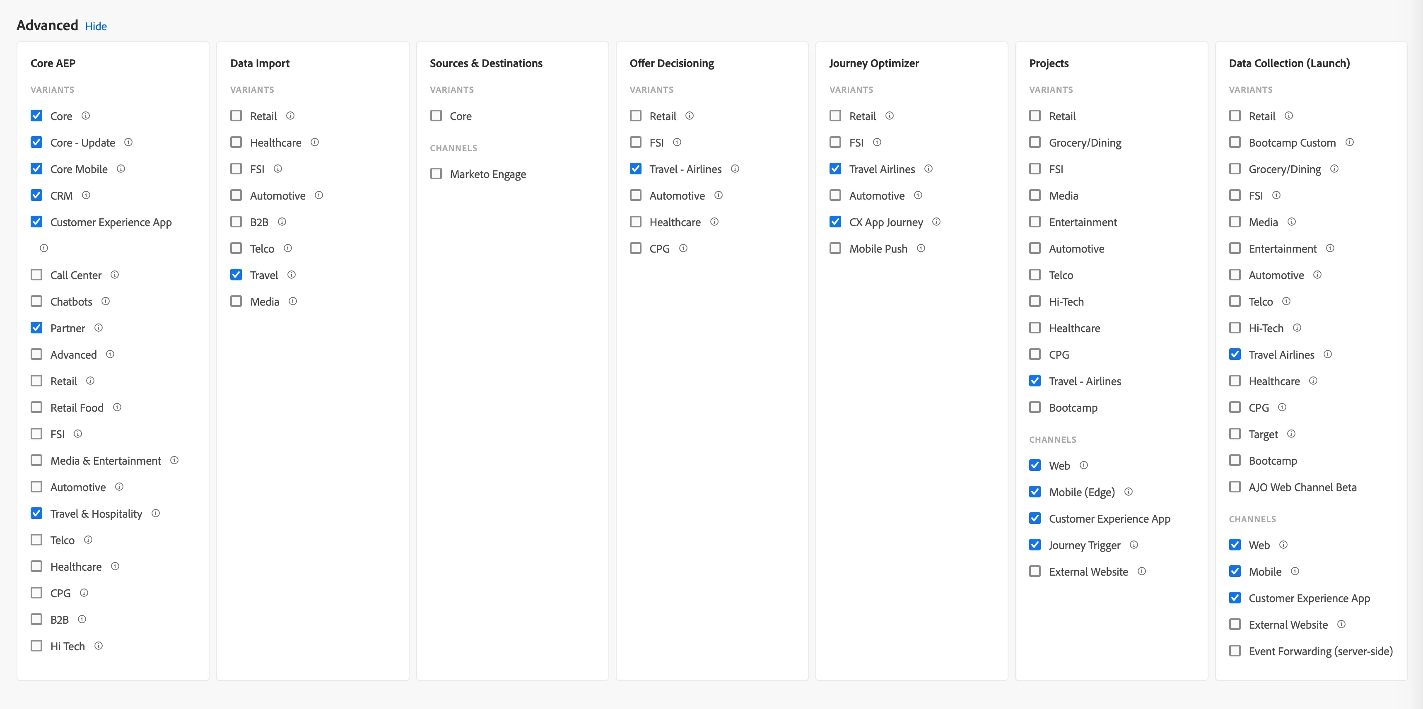Click the Data Collection (Launch) heading
This screenshot has width=1423, height=709.
coord(1289,63)
